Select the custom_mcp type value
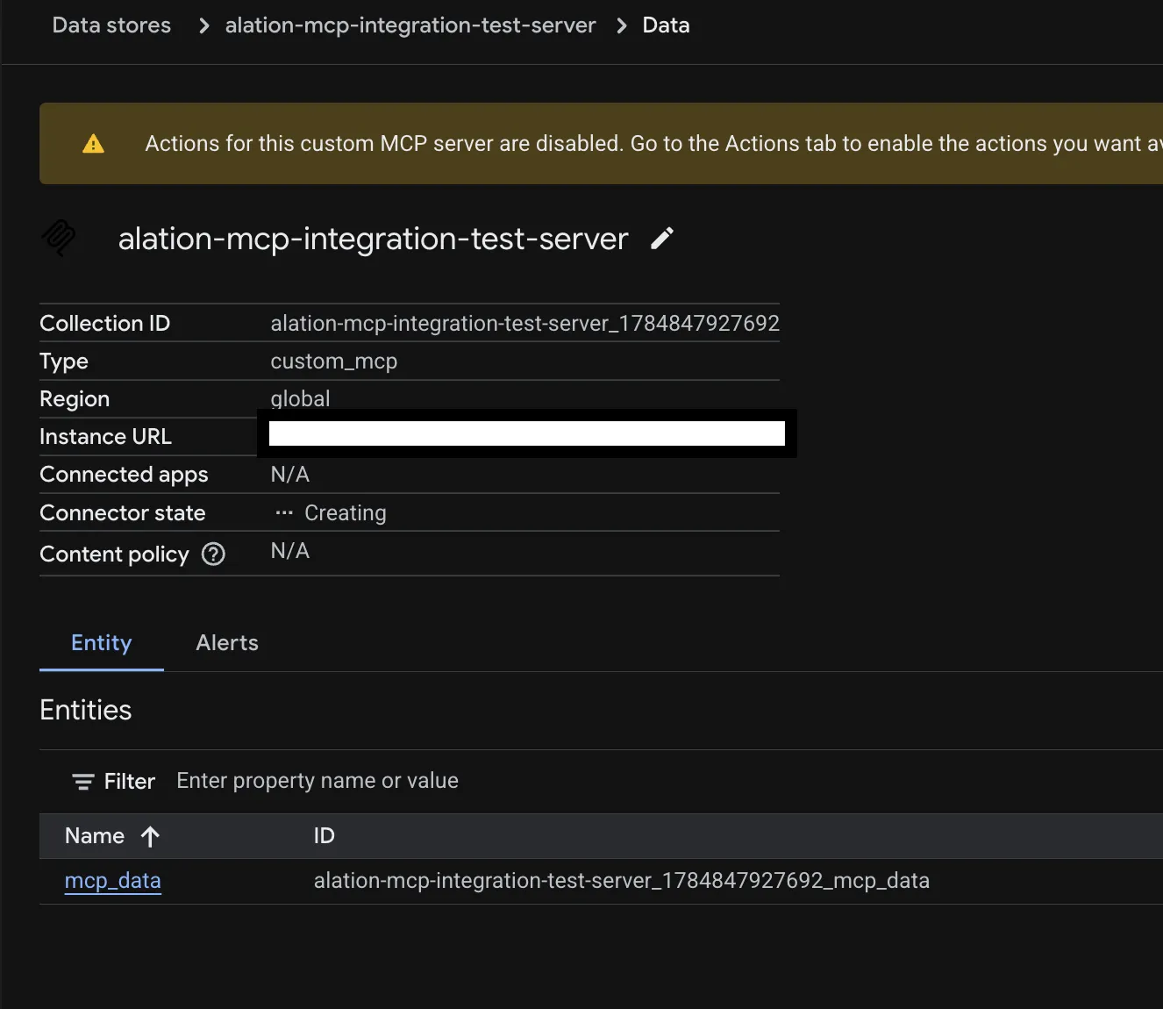This screenshot has height=1009, width=1163. (334, 361)
